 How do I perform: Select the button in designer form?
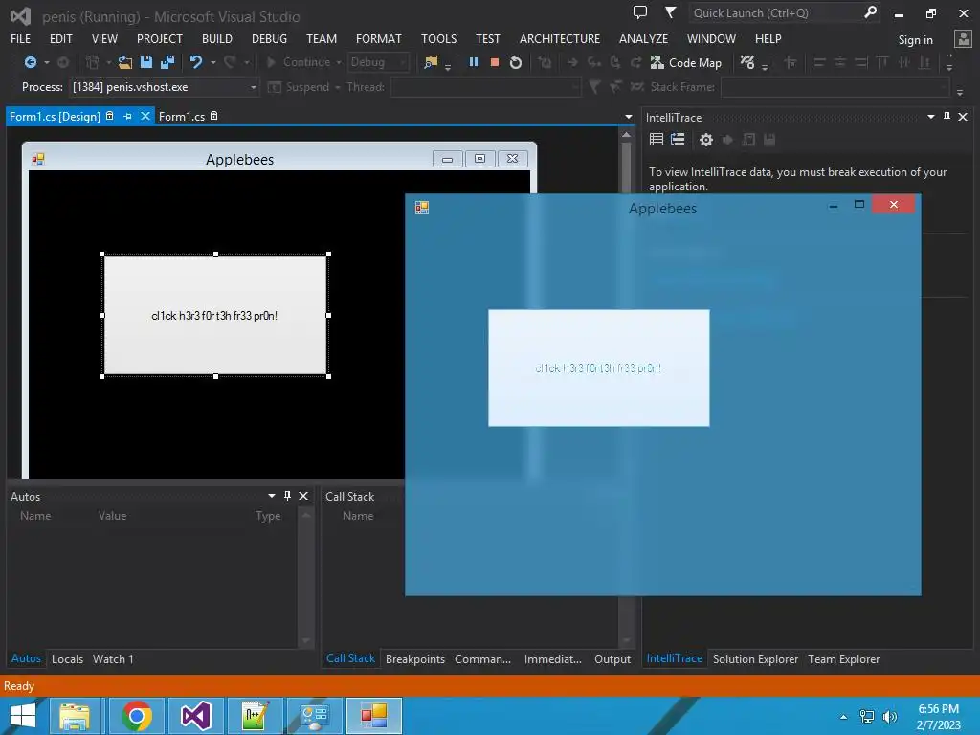(215, 316)
